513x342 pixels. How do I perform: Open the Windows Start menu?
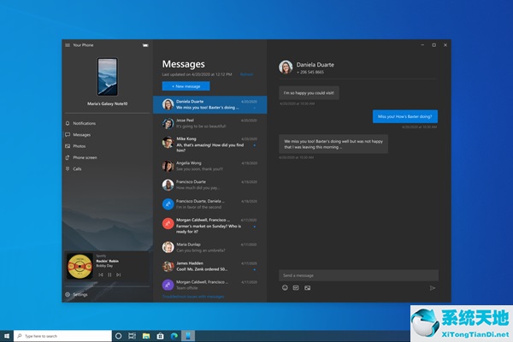7,336
